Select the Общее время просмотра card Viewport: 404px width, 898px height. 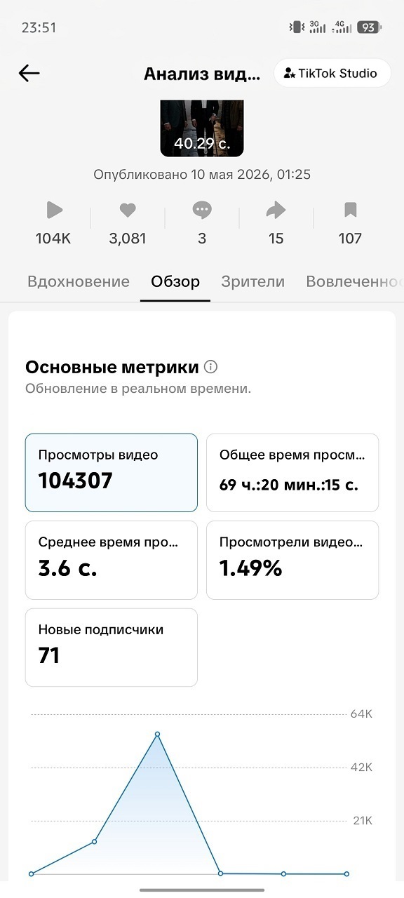pos(292,473)
